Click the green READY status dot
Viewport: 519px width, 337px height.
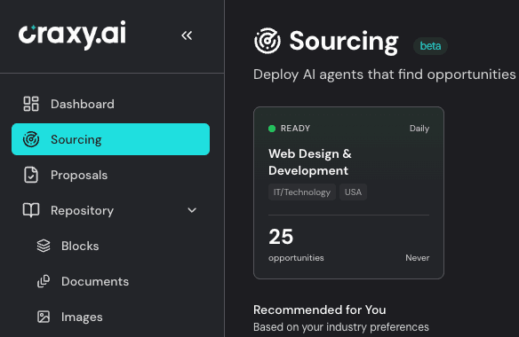tap(272, 129)
